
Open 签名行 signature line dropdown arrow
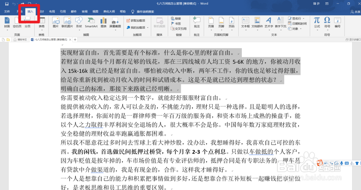[304, 19]
